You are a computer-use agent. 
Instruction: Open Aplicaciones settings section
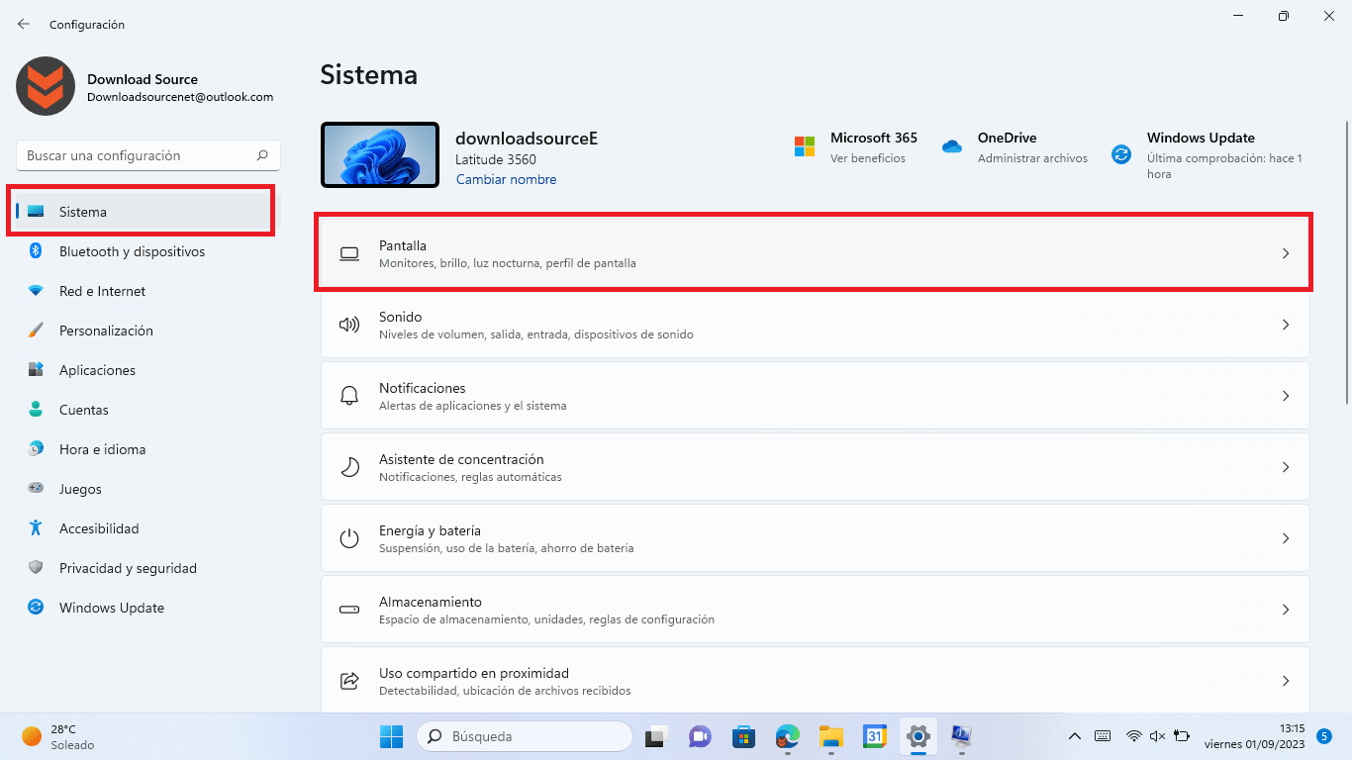click(148, 370)
